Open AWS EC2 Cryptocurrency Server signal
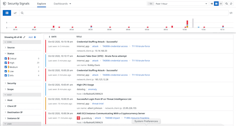236x126 pixels. coord(111,113)
